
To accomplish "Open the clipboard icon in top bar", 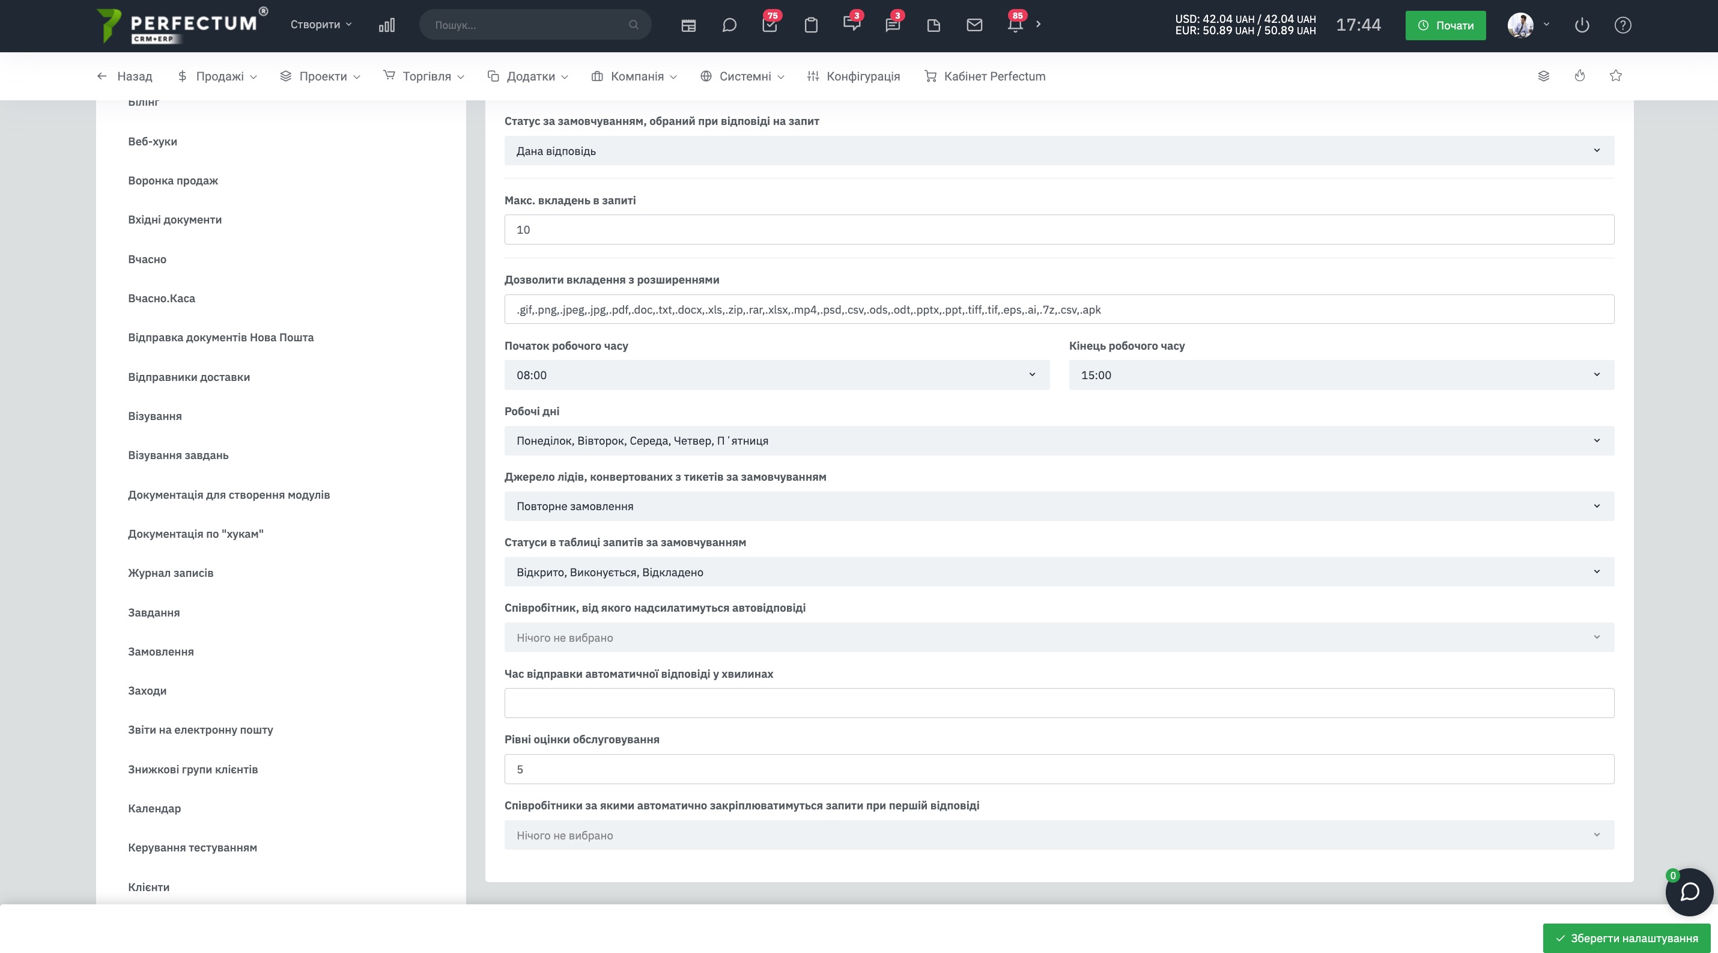I will pyautogui.click(x=811, y=25).
